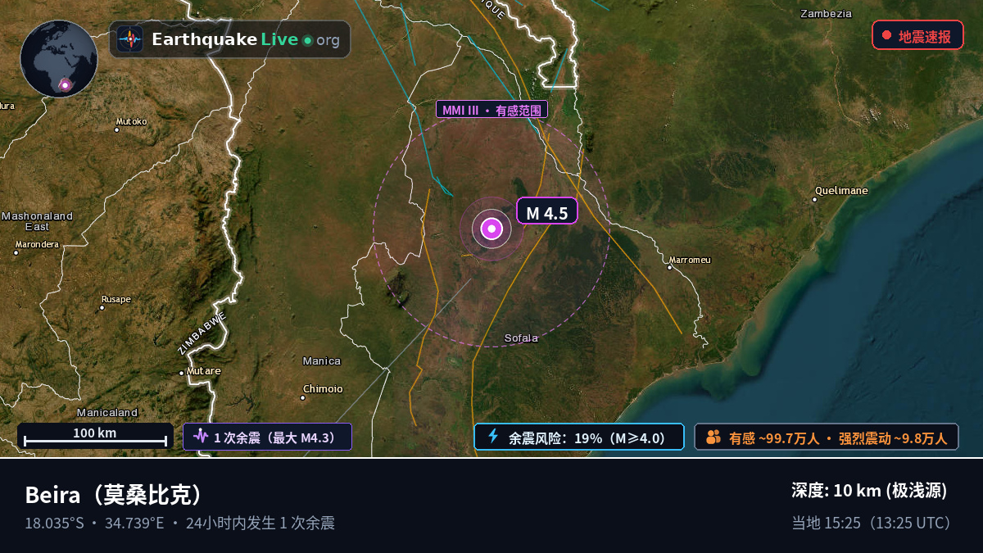Viewport: 983px width, 553px height.
Task: Click the M 4.5 magnitude label
Action: pos(547,213)
